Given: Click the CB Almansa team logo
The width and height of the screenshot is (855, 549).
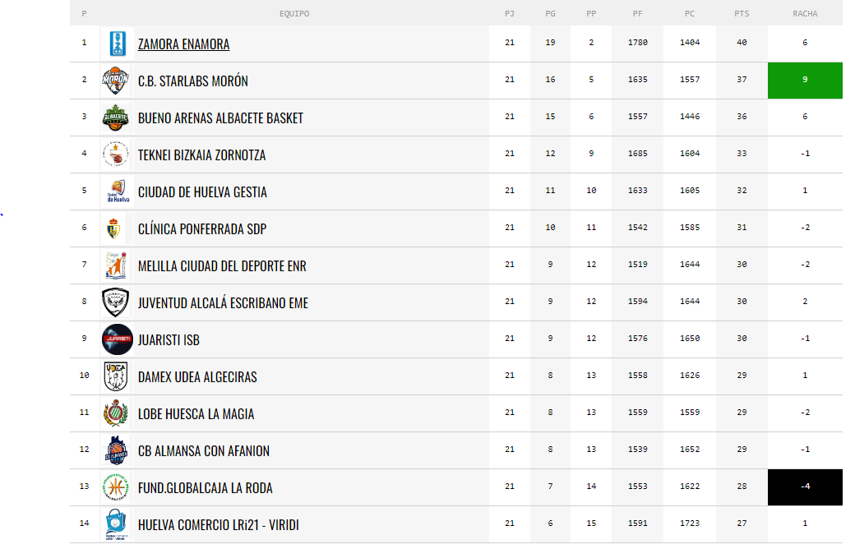Looking at the screenshot, I should (116, 451).
